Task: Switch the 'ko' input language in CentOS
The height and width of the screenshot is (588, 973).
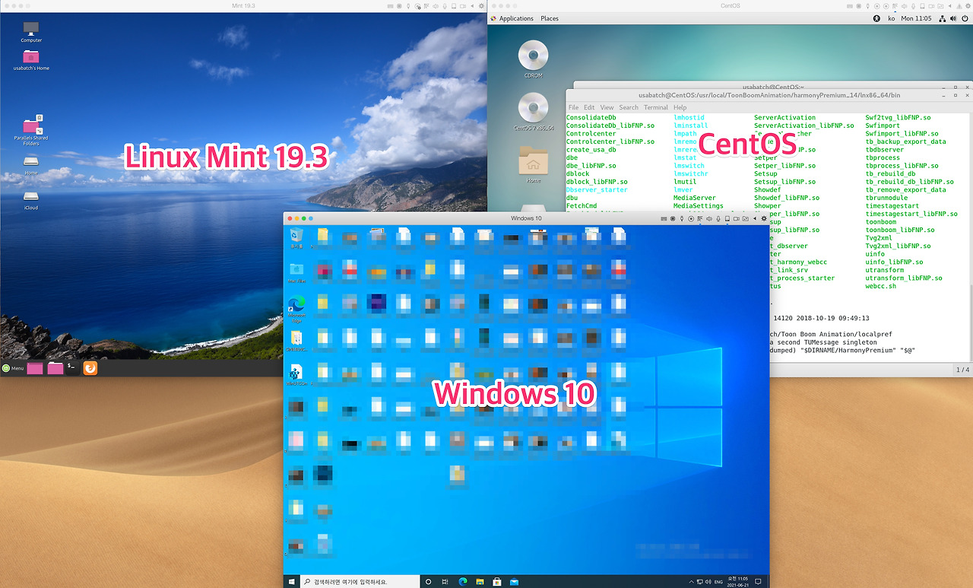Action: 891,18
